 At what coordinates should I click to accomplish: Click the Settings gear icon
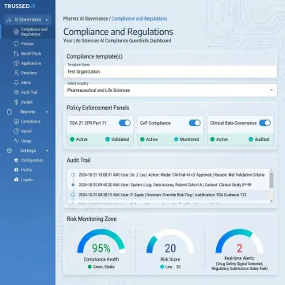point(9,150)
